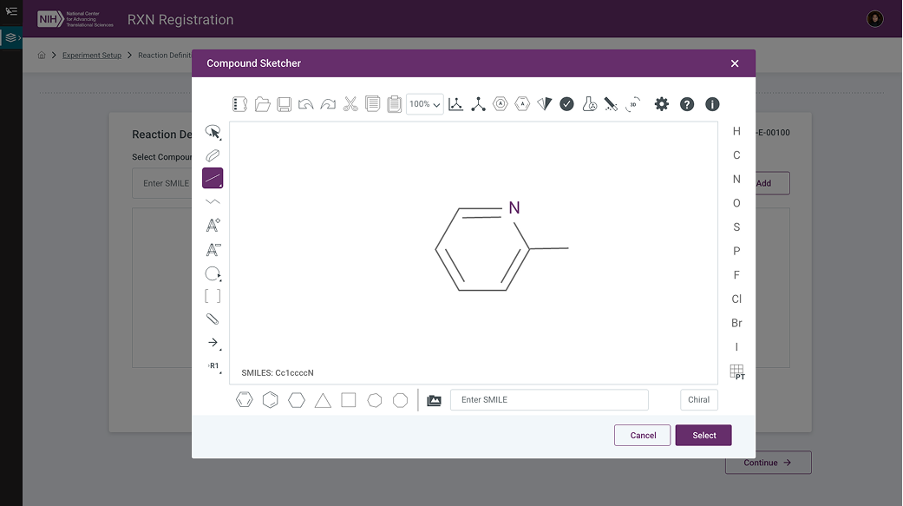The height and width of the screenshot is (506, 903).
Task: Select the lasso selection tool
Action: pyautogui.click(x=213, y=132)
